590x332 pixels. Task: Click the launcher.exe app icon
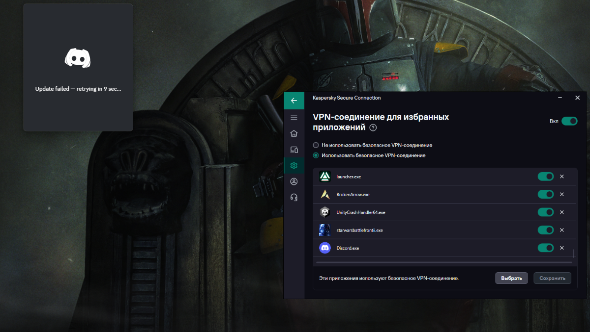coord(325,176)
